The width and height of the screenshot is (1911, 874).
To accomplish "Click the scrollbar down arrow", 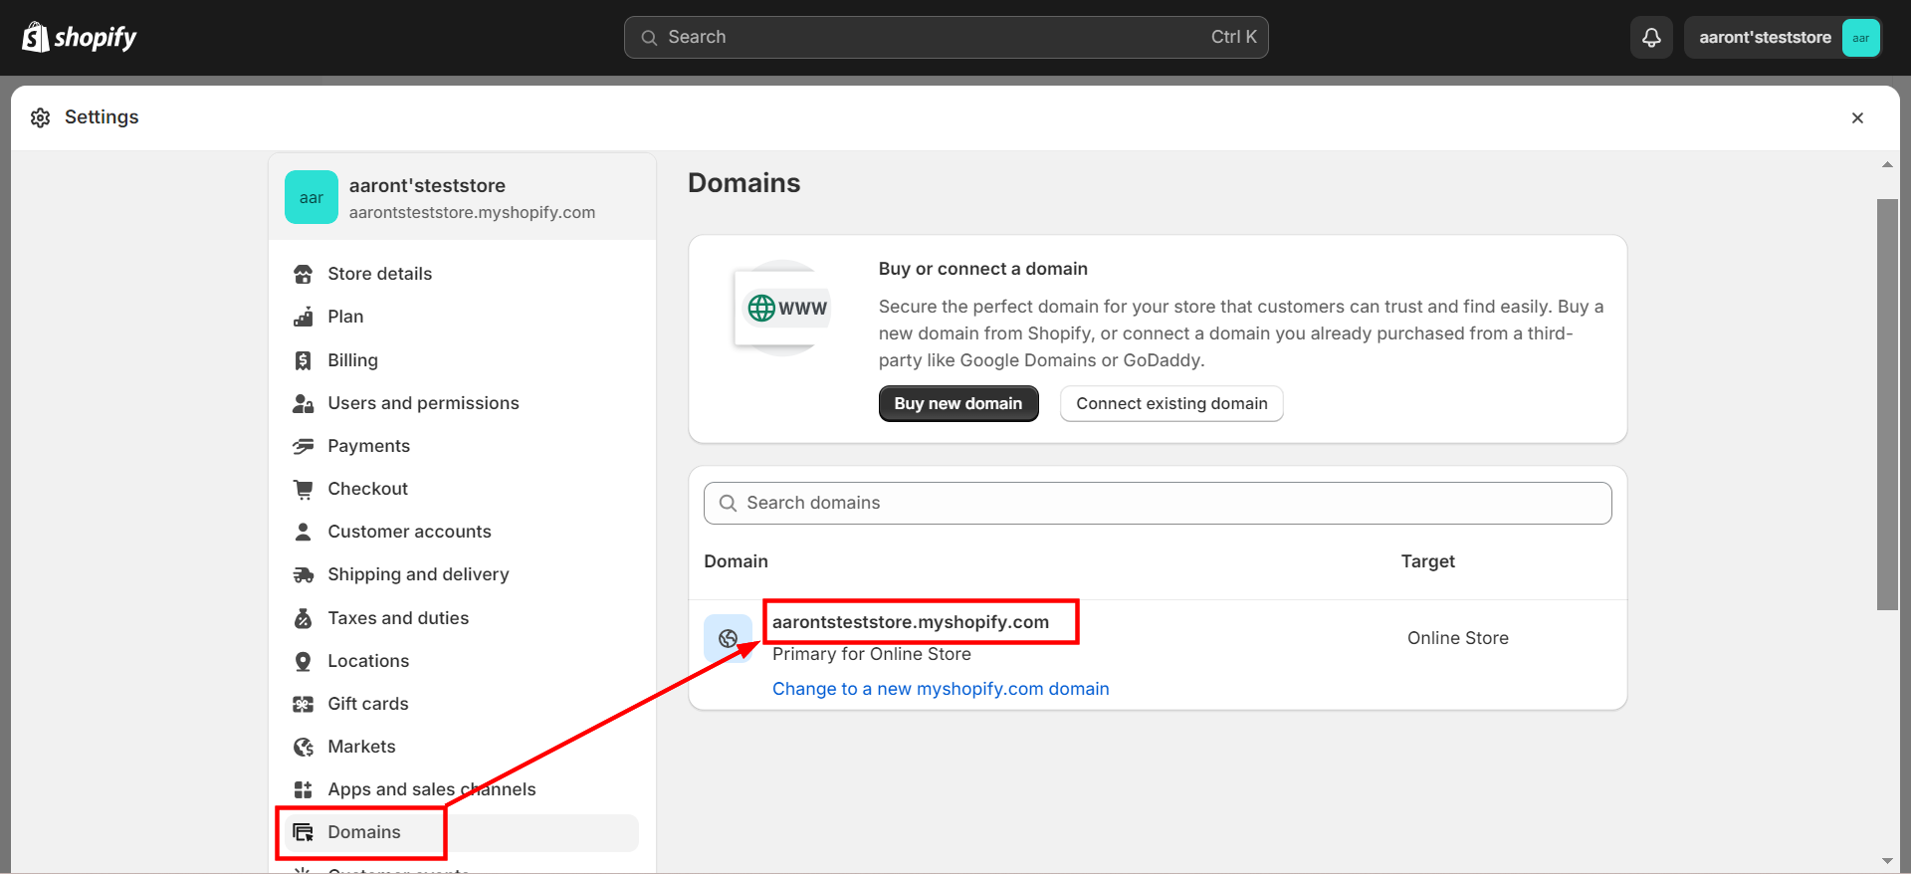I will click(1887, 860).
